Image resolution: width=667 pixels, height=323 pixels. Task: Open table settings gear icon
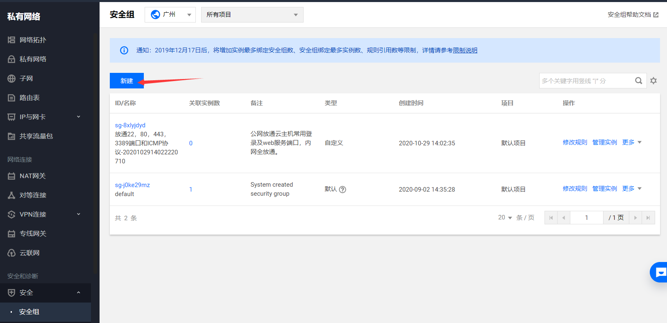pos(653,81)
